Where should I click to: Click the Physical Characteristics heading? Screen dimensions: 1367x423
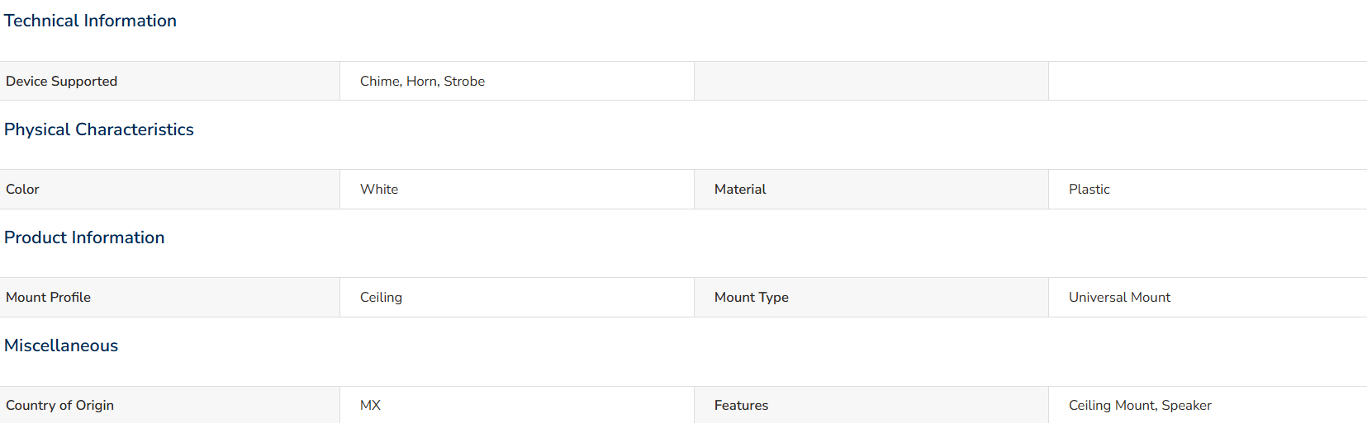coord(99,129)
